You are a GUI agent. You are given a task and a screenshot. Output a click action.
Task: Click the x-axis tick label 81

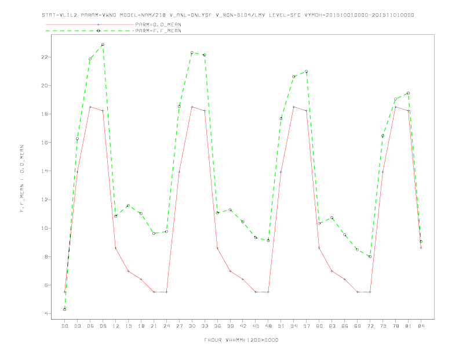tap(409, 326)
